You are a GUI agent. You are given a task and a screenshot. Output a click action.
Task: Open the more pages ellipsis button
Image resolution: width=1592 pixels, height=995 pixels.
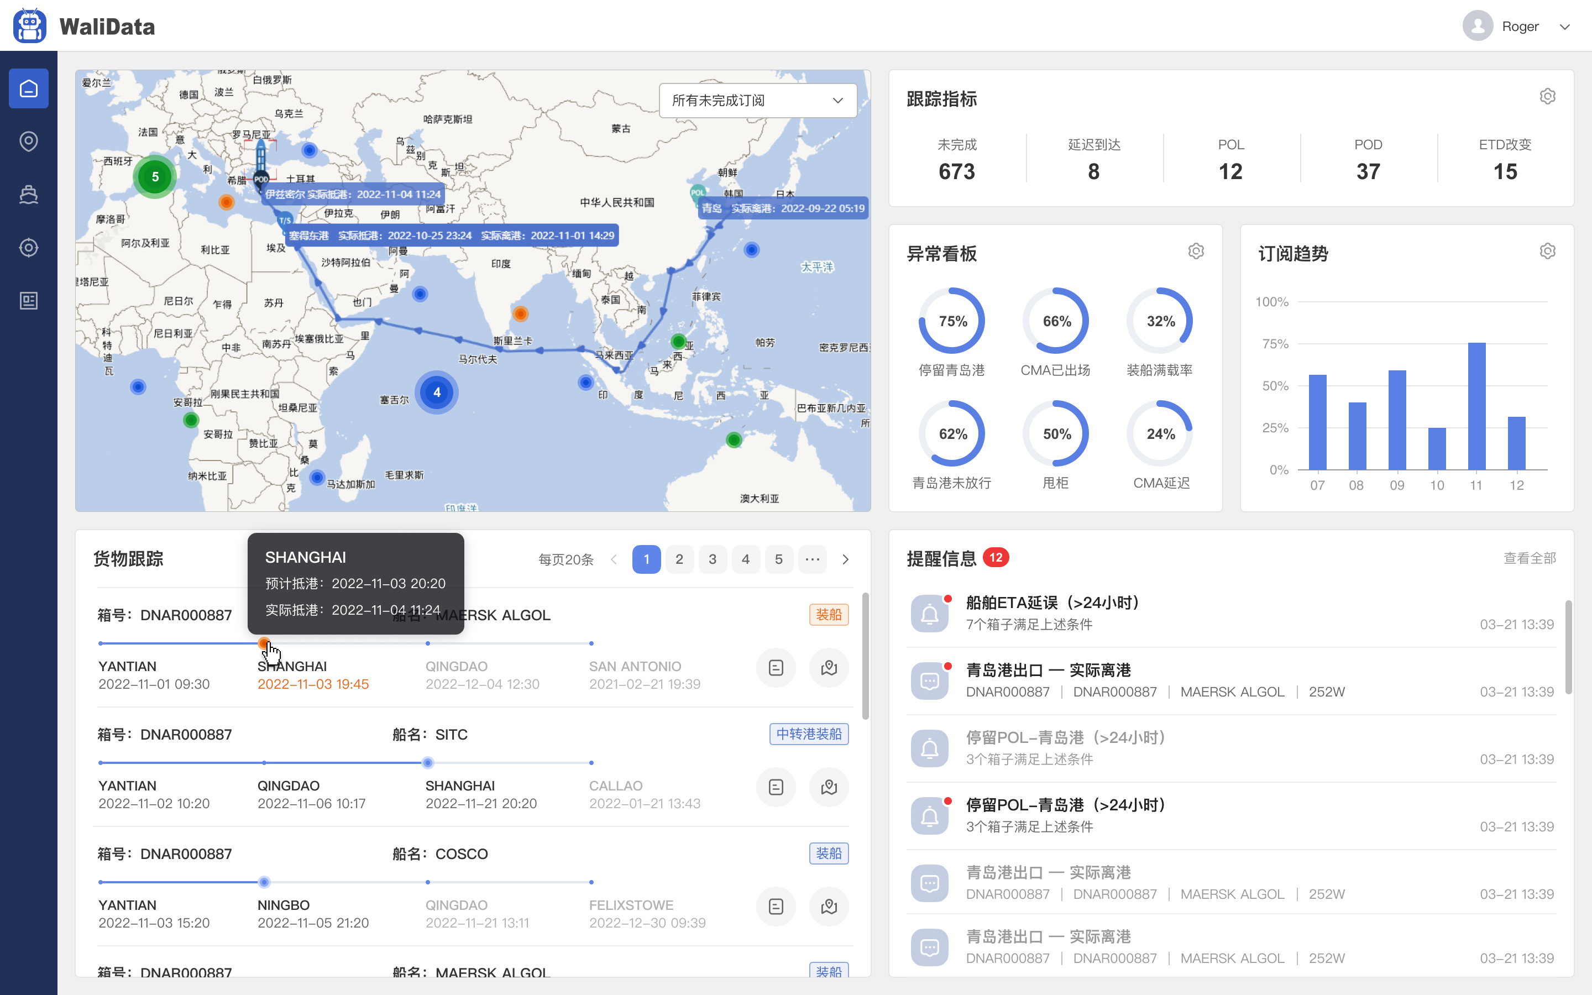click(813, 559)
